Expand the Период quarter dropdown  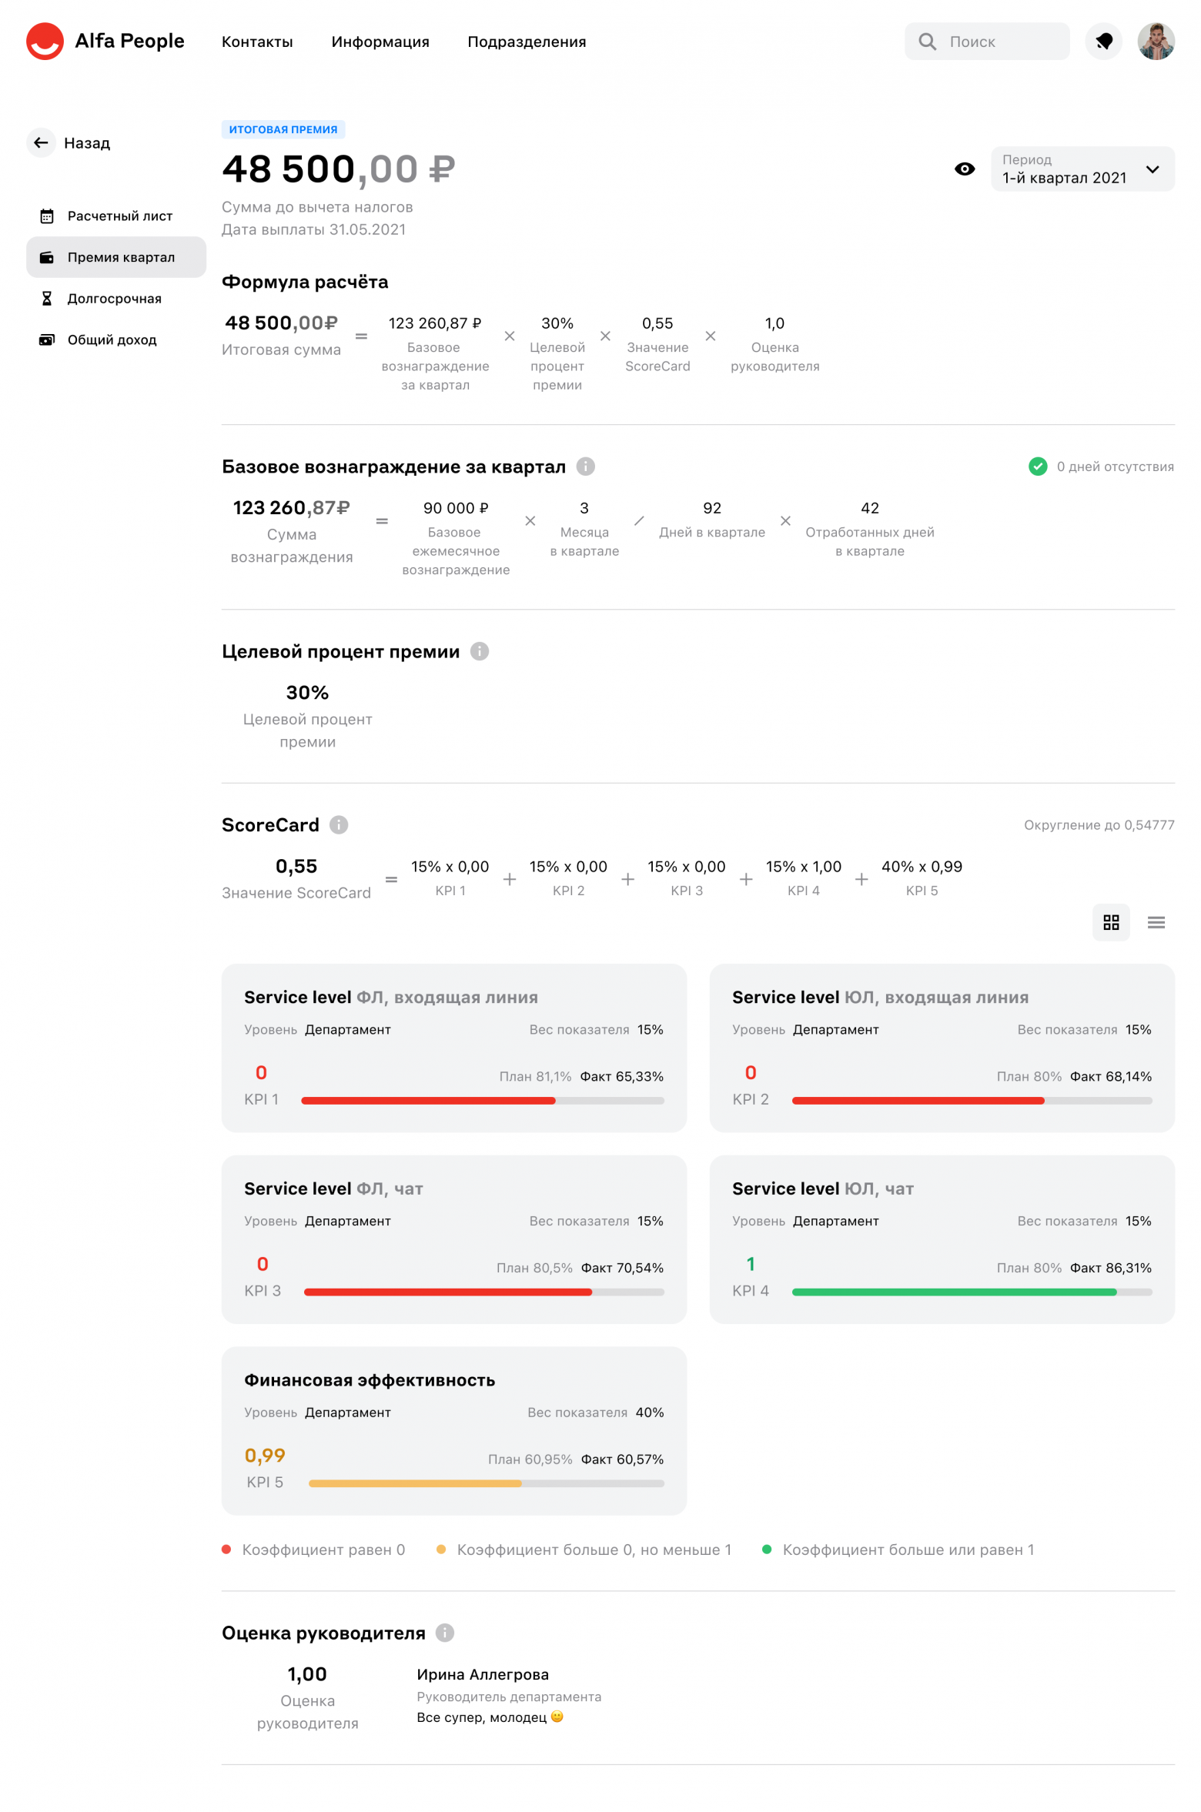1082,169
